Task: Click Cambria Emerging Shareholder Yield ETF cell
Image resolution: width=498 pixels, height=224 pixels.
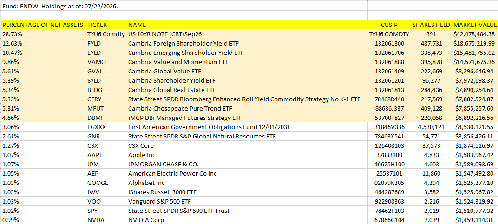Action: [x=247, y=53]
